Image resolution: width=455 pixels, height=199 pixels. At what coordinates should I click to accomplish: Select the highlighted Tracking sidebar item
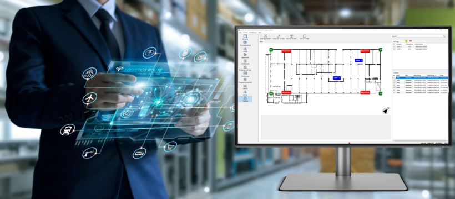pyautogui.click(x=245, y=99)
